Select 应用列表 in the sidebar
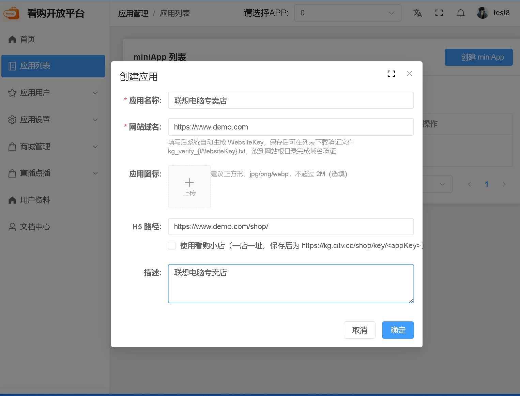This screenshot has width=520, height=396. (x=53, y=66)
